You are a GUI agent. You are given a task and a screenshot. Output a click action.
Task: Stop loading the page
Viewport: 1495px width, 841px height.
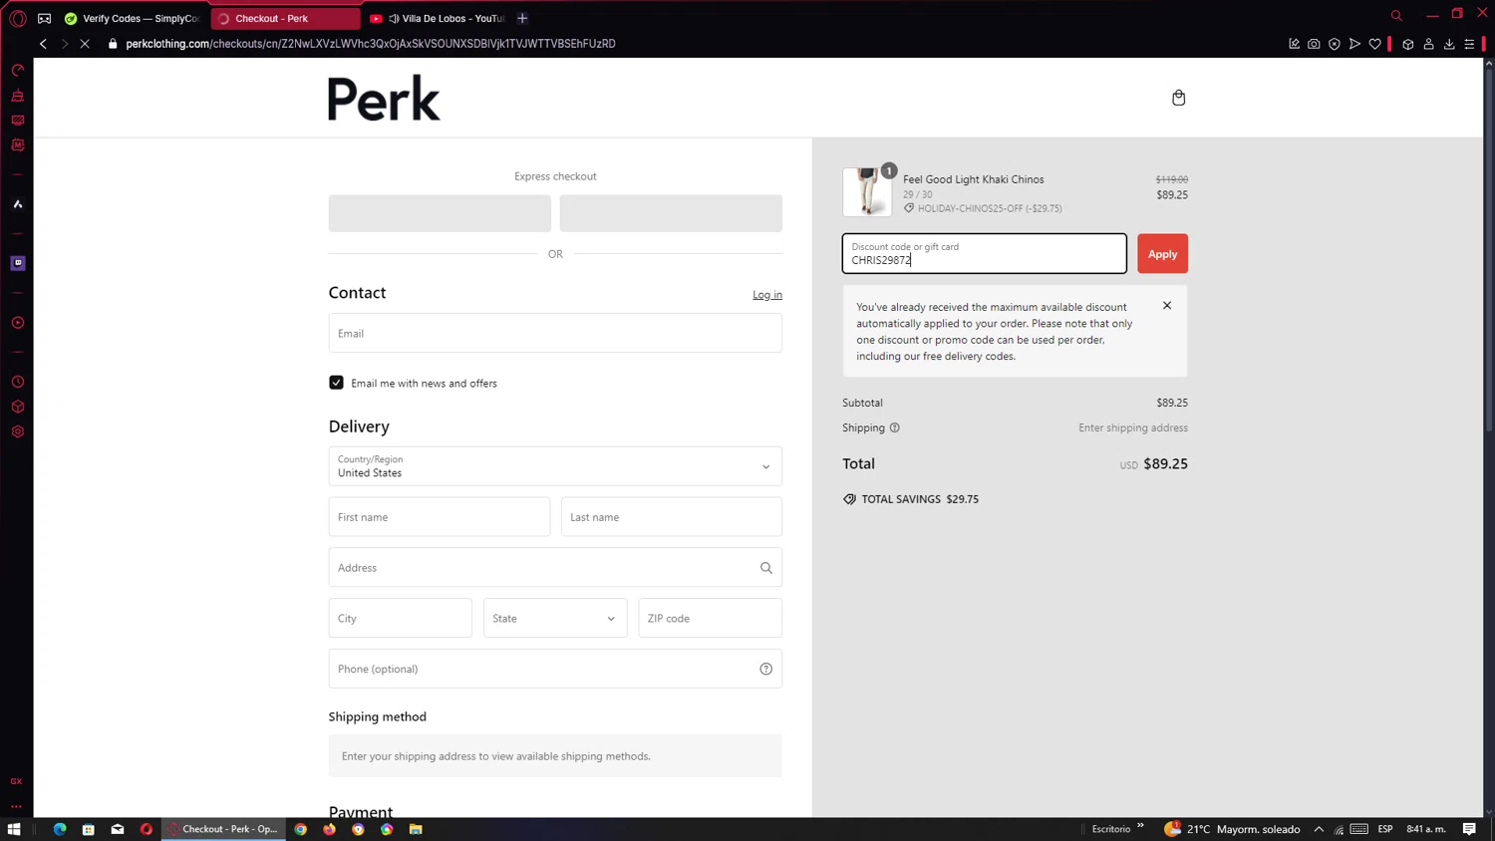tap(85, 44)
